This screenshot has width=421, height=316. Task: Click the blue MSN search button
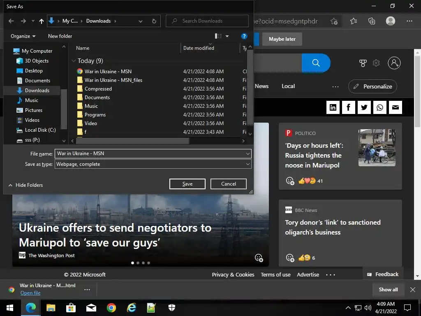(x=316, y=63)
